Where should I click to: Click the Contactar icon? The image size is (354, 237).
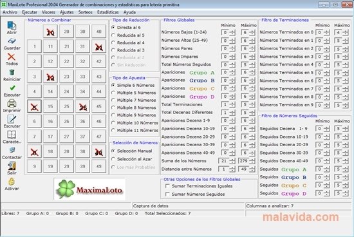pos(12,150)
